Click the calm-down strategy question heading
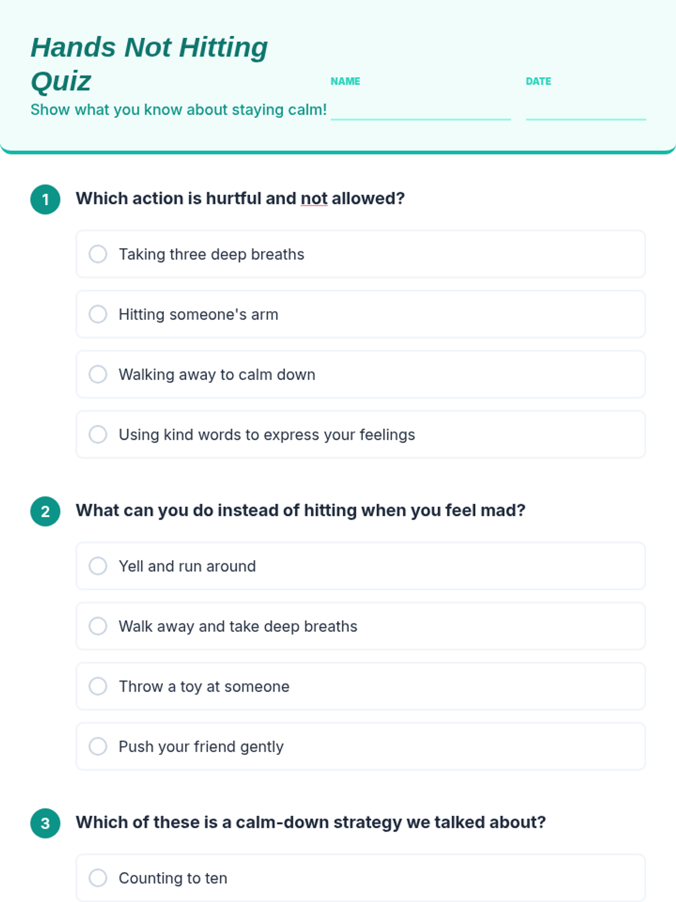 [311, 822]
